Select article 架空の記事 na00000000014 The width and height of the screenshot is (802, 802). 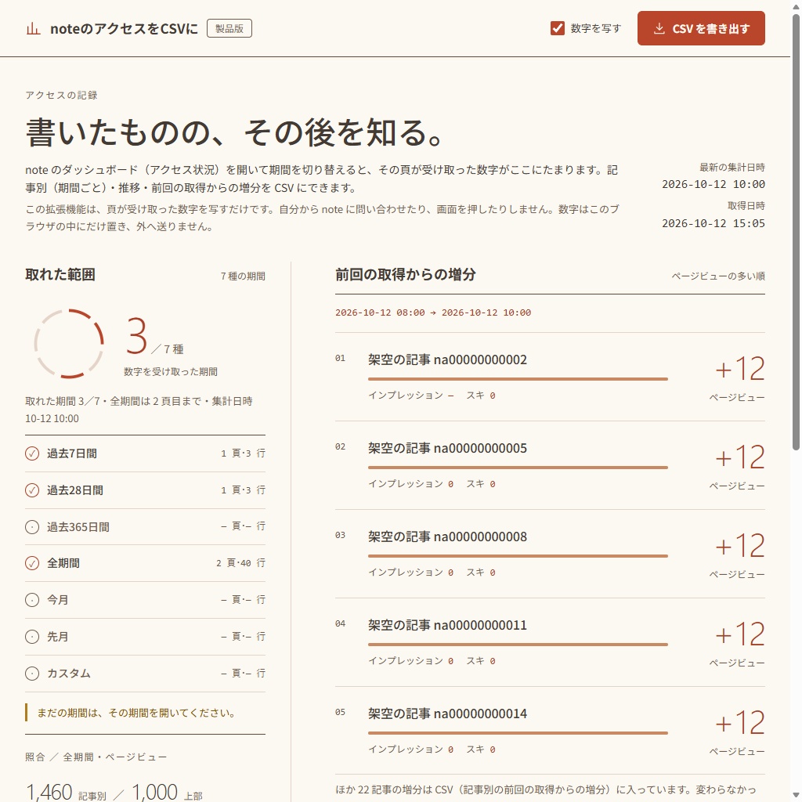447,714
